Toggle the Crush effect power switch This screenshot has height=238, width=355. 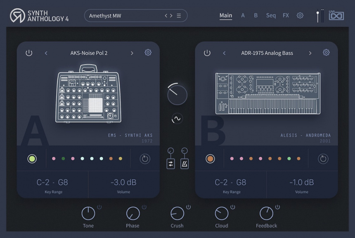click(188, 207)
